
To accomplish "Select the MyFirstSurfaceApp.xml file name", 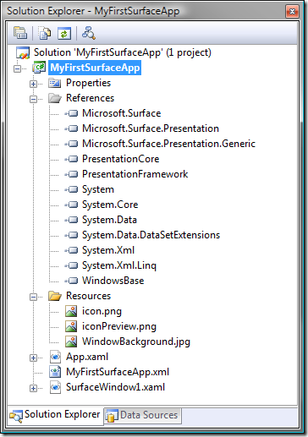I will pyautogui.click(x=118, y=372).
